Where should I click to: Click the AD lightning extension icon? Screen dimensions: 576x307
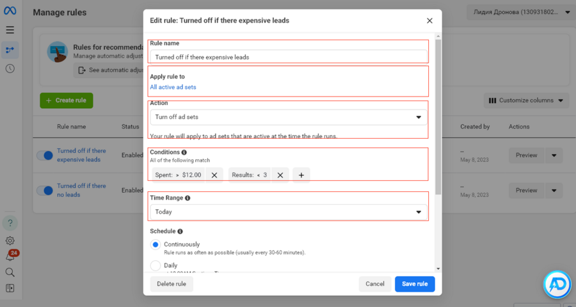557,284
